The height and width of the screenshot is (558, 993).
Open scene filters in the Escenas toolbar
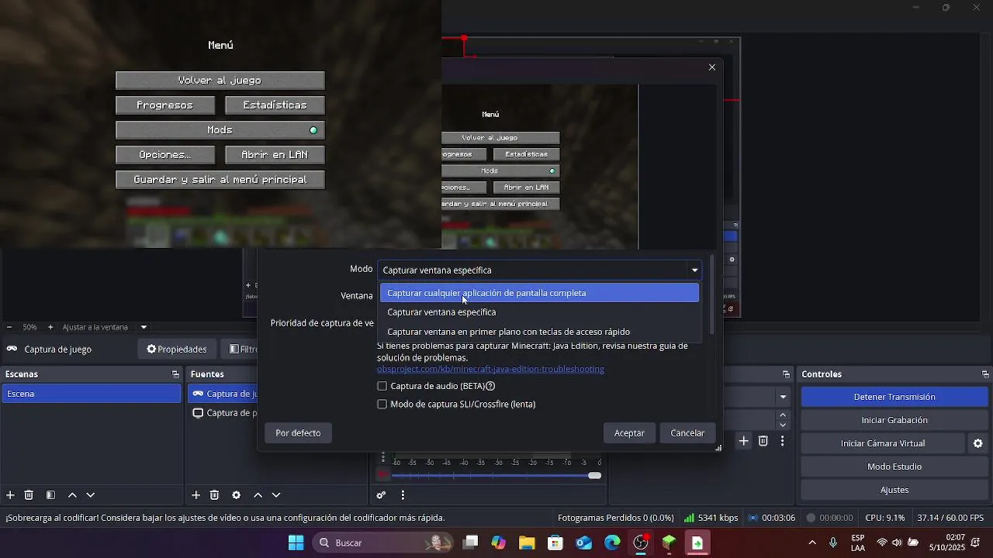(x=50, y=495)
